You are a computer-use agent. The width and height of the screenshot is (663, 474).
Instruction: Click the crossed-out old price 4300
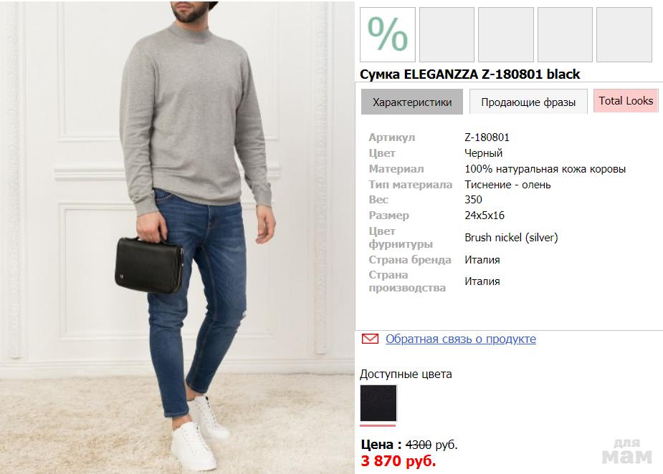click(419, 445)
